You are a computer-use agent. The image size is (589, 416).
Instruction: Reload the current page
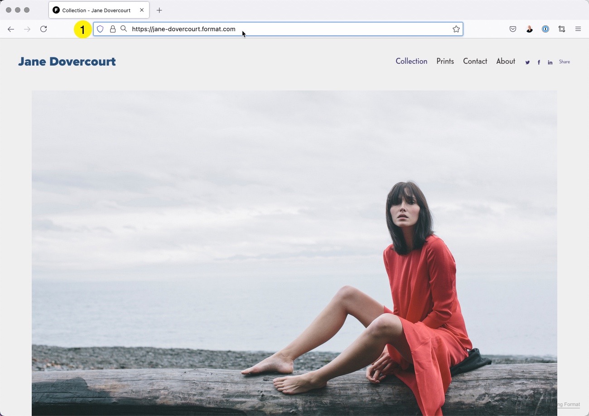tap(43, 28)
